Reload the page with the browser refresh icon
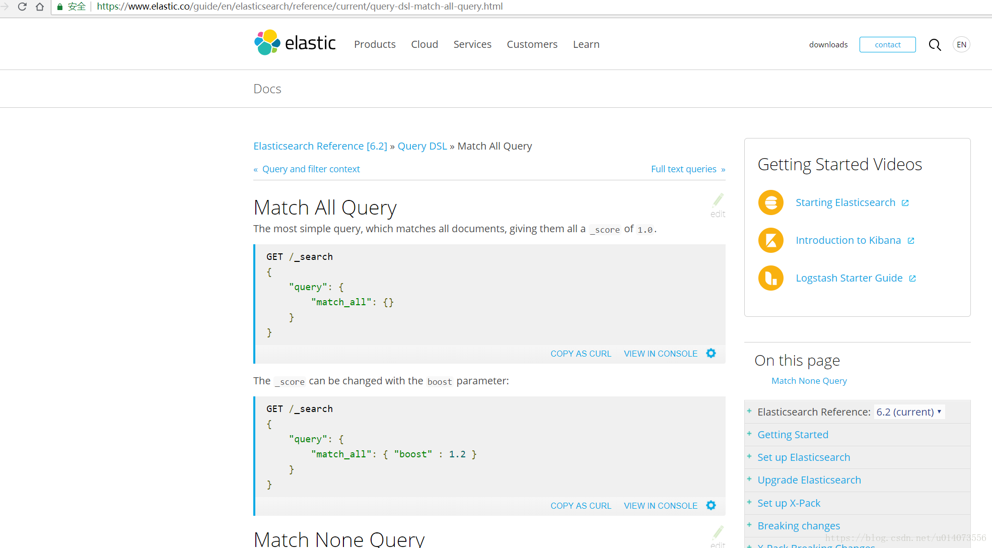This screenshot has width=992, height=548. 22,7
